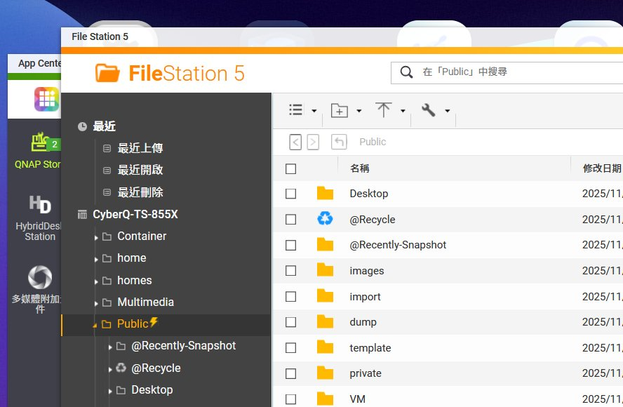This screenshot has width=623, height=407.
Task: Open the wrench tools icon
Action: click(428, 110)
